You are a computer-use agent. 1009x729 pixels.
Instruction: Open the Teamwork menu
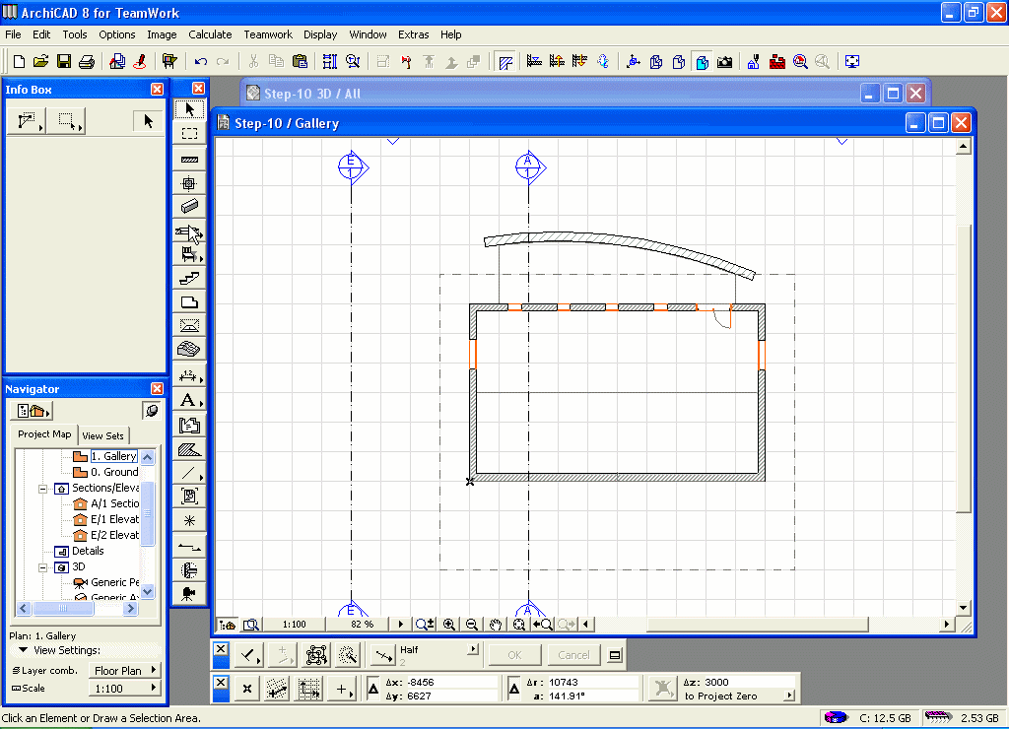point(268,34)
